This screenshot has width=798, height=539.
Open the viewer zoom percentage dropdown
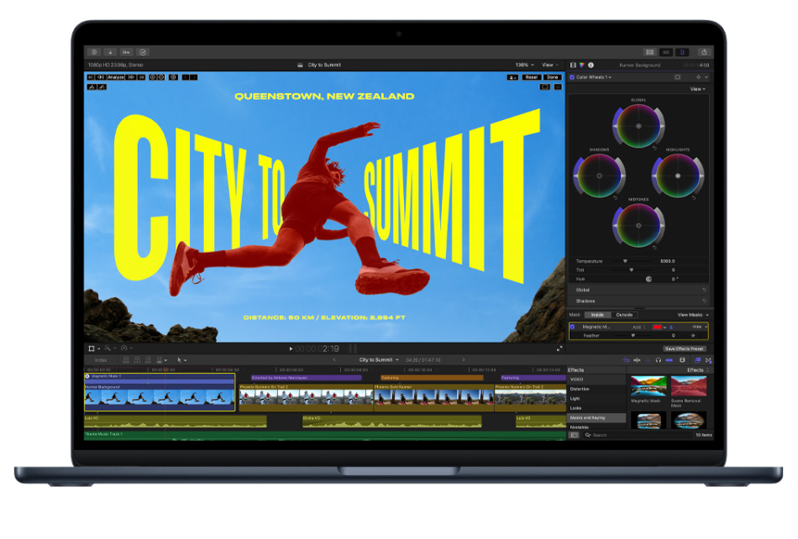[x=524, y=65]
